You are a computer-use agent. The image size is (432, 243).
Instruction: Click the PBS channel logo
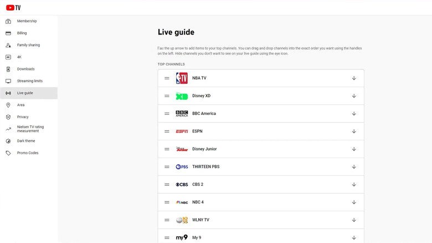(182, 167)
